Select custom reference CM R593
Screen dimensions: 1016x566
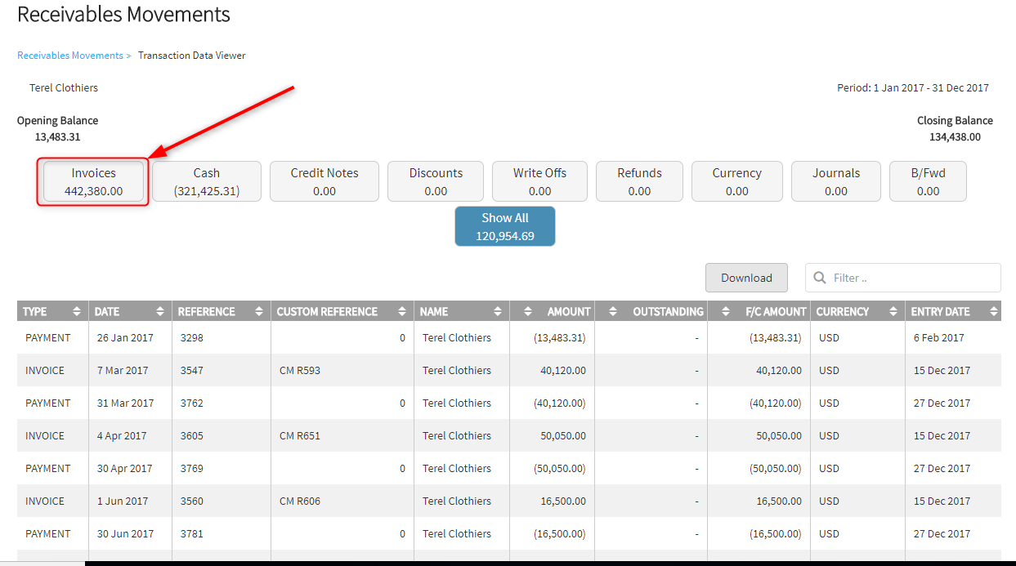coord(300,370)
